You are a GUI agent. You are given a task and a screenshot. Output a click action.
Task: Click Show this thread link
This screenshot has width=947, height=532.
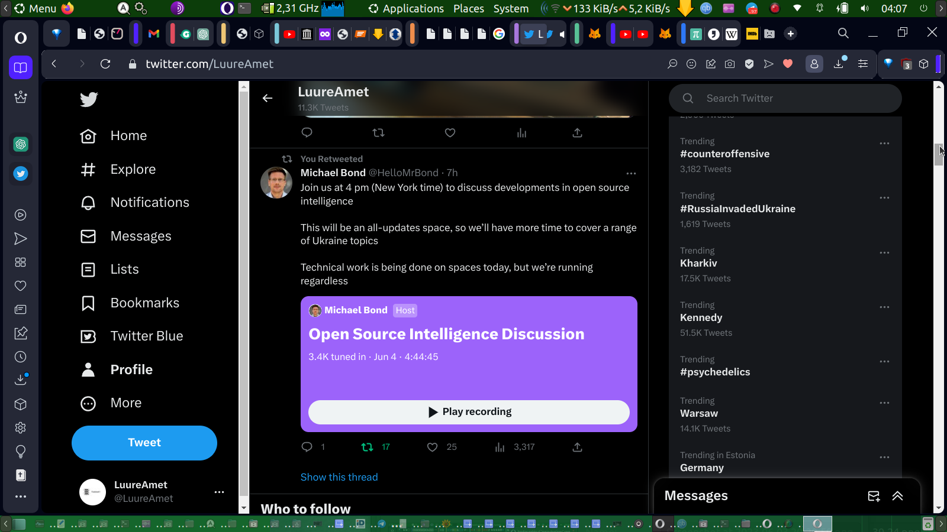click(x=339, y=477)
